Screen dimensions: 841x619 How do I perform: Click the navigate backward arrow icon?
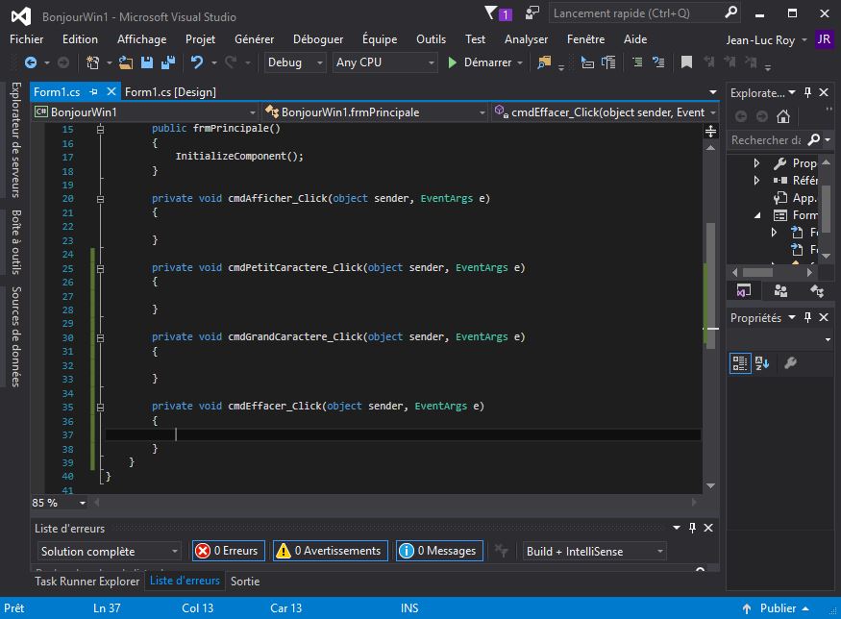pyautogui.click(x=30, y=62)
